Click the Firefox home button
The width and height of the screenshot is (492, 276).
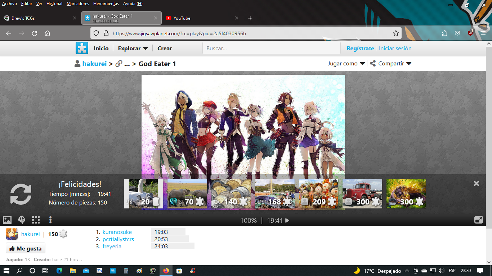(47, 33)
